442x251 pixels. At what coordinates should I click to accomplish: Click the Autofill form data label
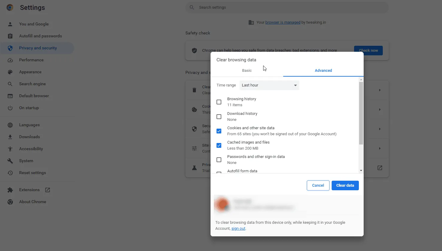tap(242, 171)
